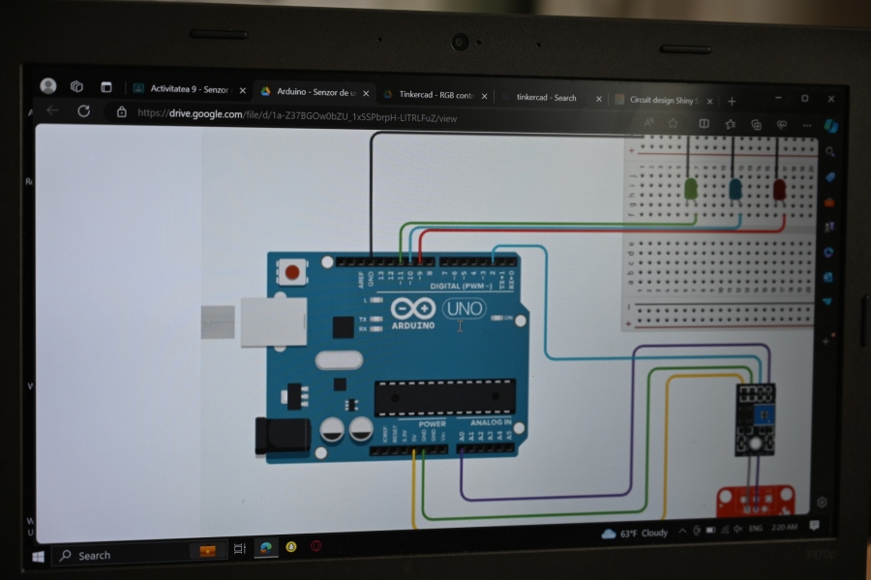Open the Copilot icon in Edge toolbar

830,126
